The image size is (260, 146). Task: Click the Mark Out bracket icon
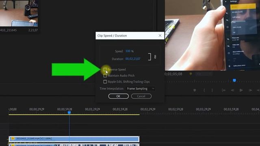click(x=212, y=90)
